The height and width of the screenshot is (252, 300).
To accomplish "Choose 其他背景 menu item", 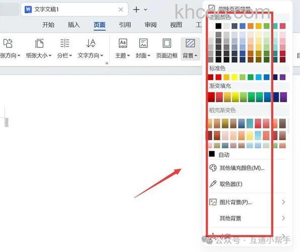I will [x=231, y=218].
